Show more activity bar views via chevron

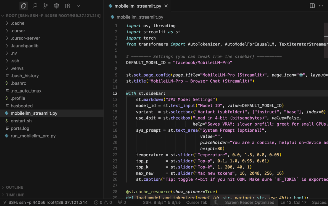(x=78, y=6)
